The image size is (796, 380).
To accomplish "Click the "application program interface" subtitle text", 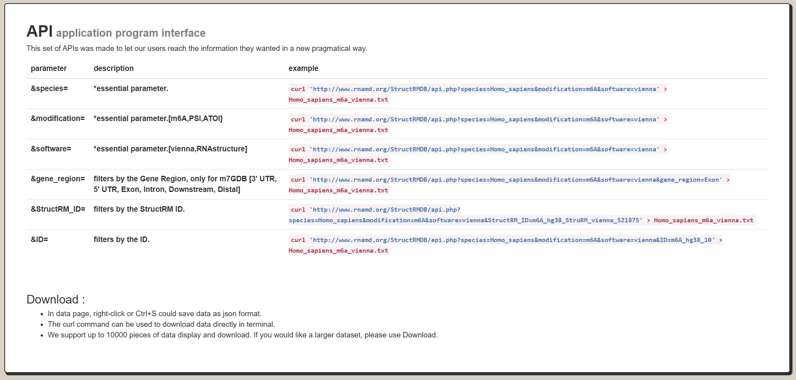I will pyautogui.click(x=131, y=33).
